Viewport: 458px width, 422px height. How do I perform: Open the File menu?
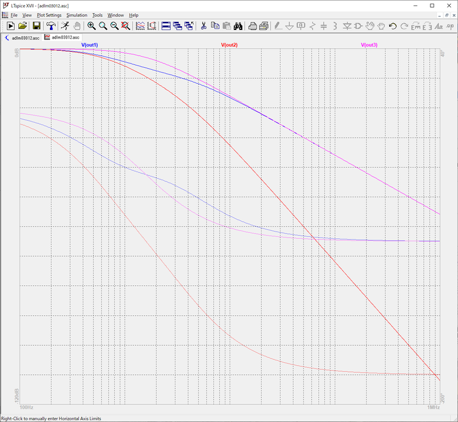pos(14,15)
